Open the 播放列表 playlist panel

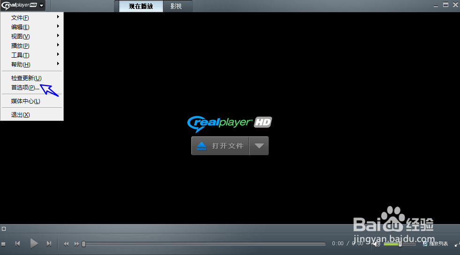[435, 244]
